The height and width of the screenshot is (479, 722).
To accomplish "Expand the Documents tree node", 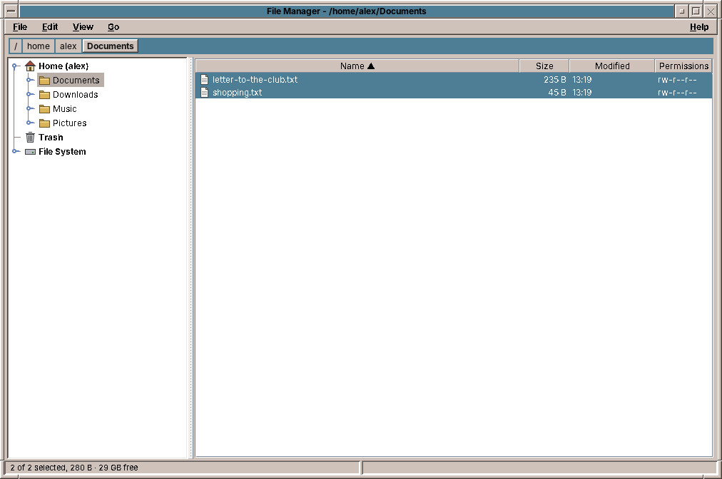I will pyautogui.click(x=29, y=80).
